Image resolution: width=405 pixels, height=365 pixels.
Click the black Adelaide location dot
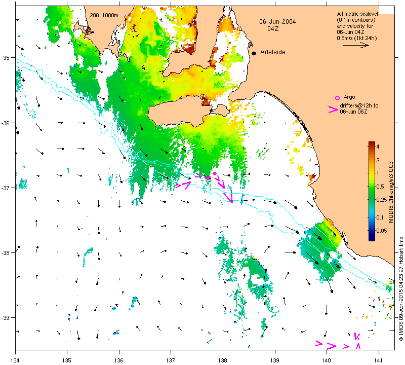(254, 53)
